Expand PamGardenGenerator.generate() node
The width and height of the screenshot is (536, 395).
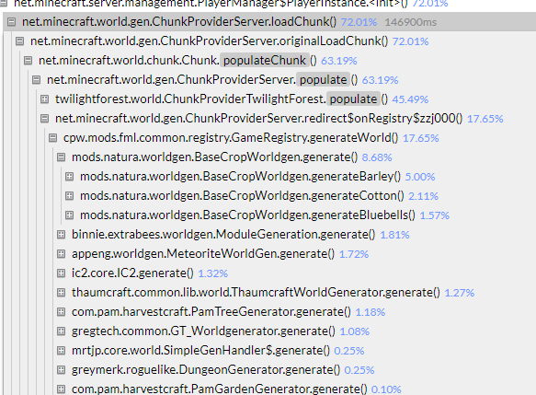(61, 389)
